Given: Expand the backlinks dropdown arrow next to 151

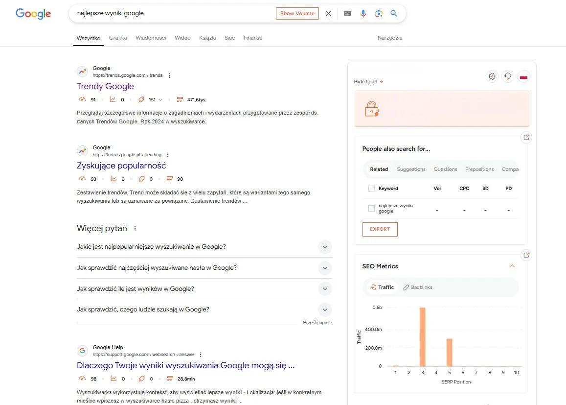Looking at the screenshot, I should 160,100.
